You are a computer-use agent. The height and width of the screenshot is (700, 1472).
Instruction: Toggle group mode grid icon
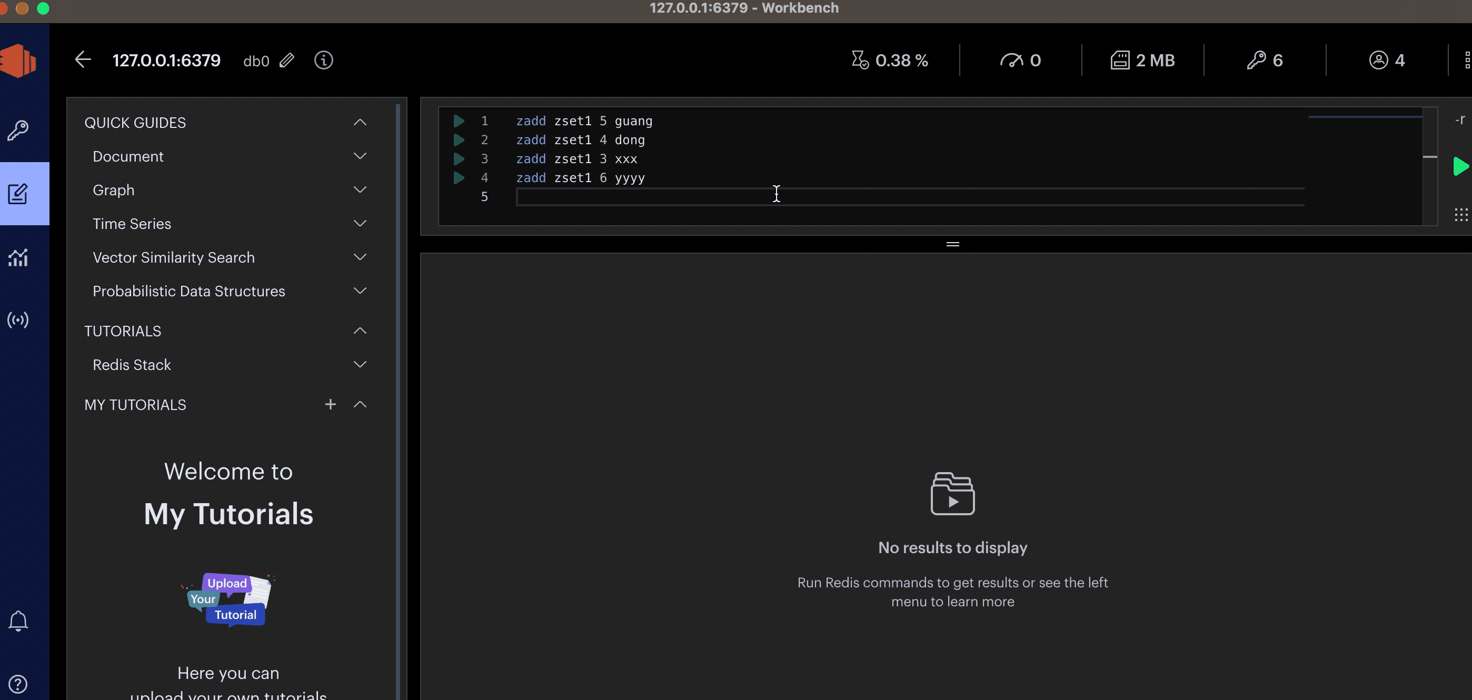tap(1460, 215)
